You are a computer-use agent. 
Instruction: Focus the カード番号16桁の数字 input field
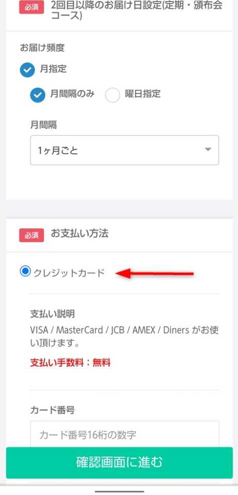[x=125, y=434]
